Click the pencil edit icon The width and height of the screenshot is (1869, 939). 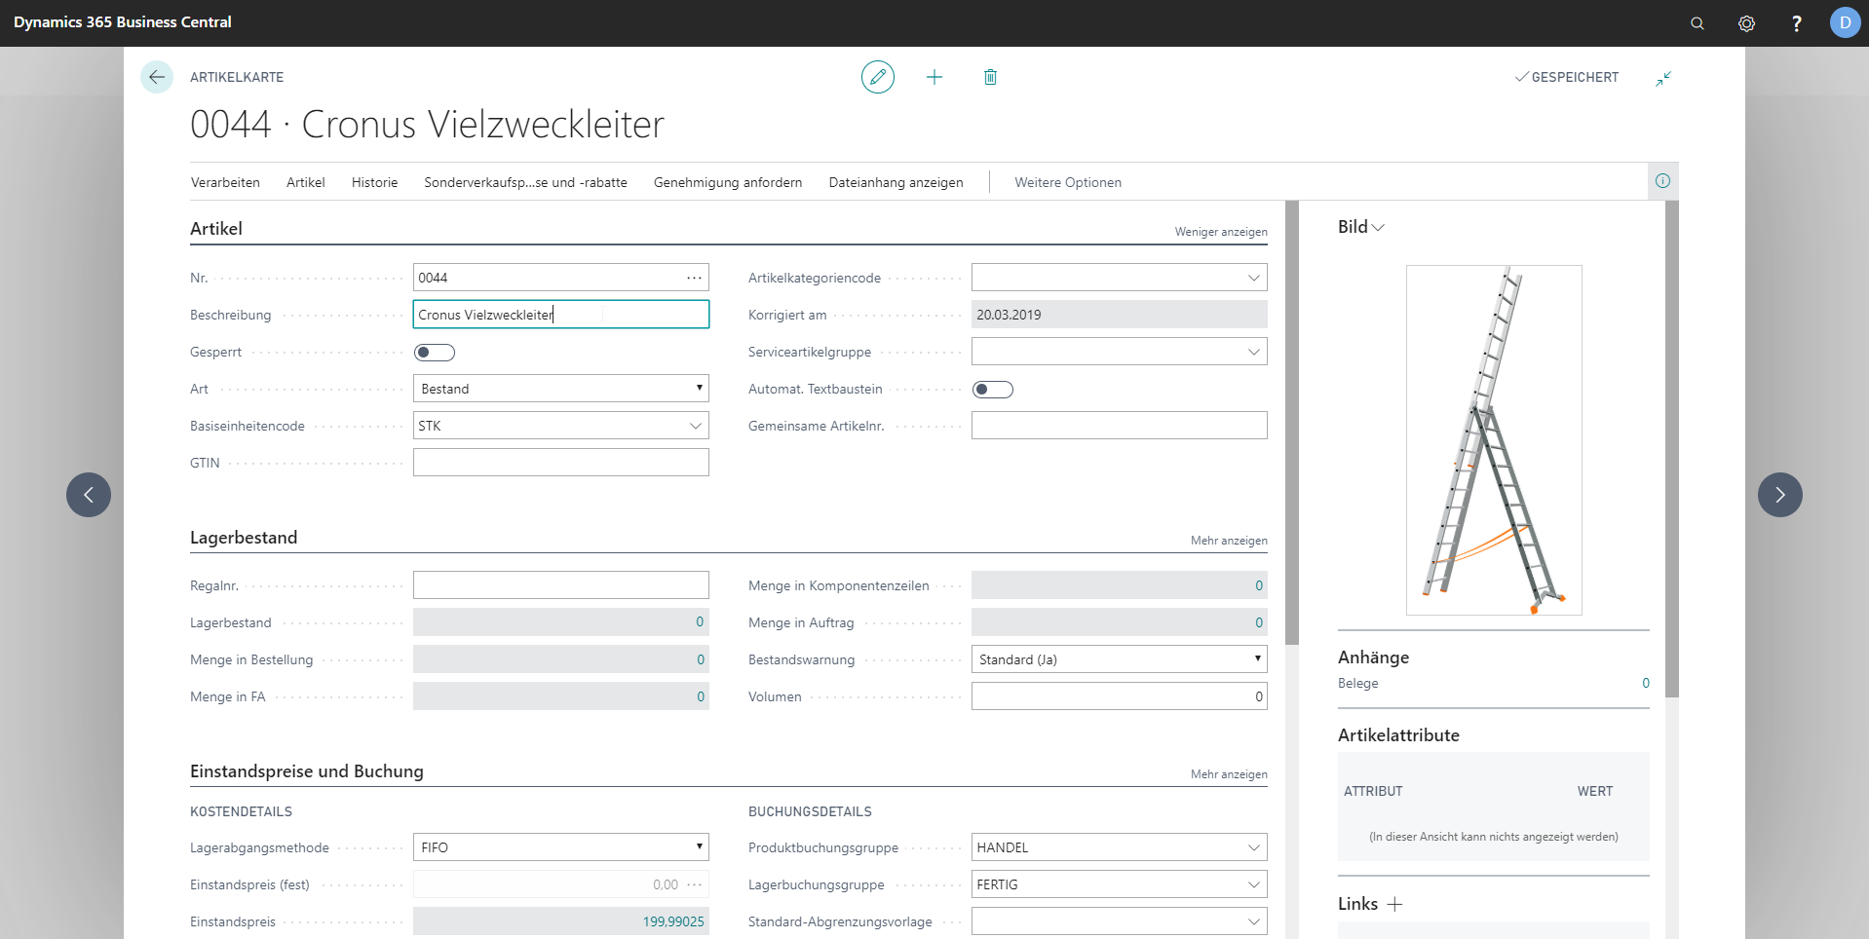coord(878,77)
